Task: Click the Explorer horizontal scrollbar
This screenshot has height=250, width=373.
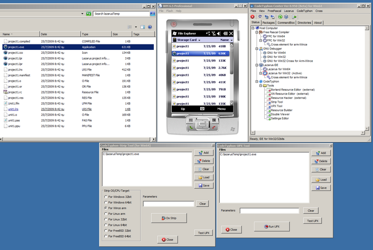Action: [x=78, y=139]
